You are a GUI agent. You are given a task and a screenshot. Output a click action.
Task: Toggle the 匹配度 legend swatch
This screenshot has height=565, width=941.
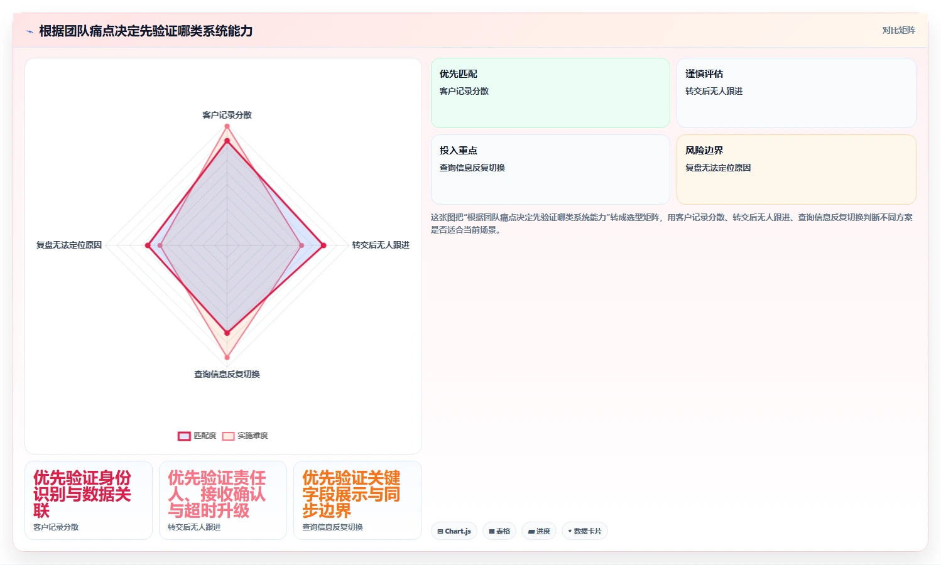tap(184, 436)
